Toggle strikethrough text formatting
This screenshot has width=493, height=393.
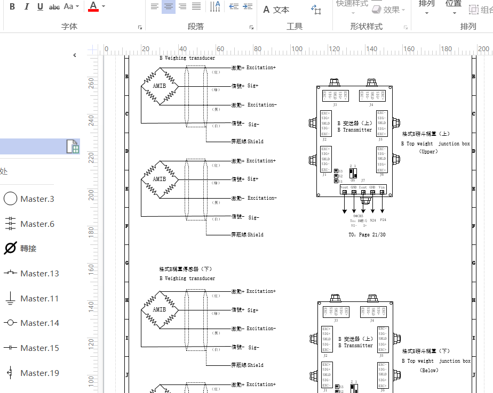tap(54, 7)
